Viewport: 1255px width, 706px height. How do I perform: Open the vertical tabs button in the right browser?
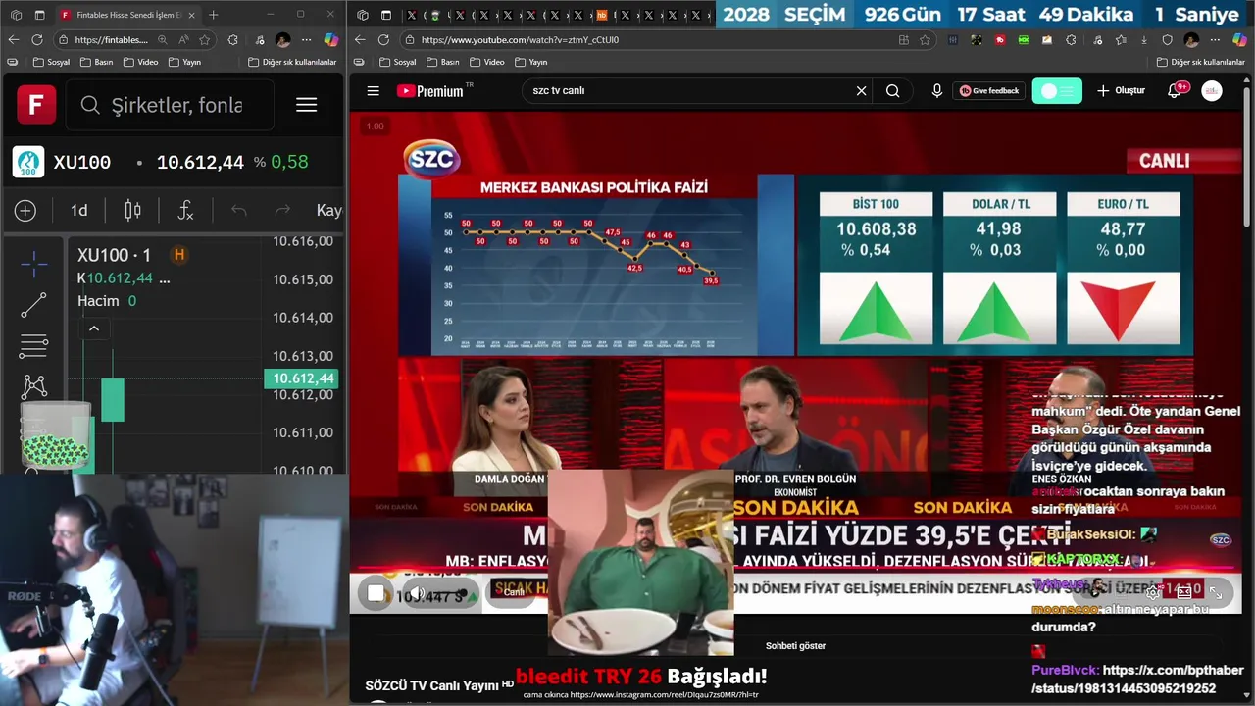pyautogui.click(x=386, y=15)
